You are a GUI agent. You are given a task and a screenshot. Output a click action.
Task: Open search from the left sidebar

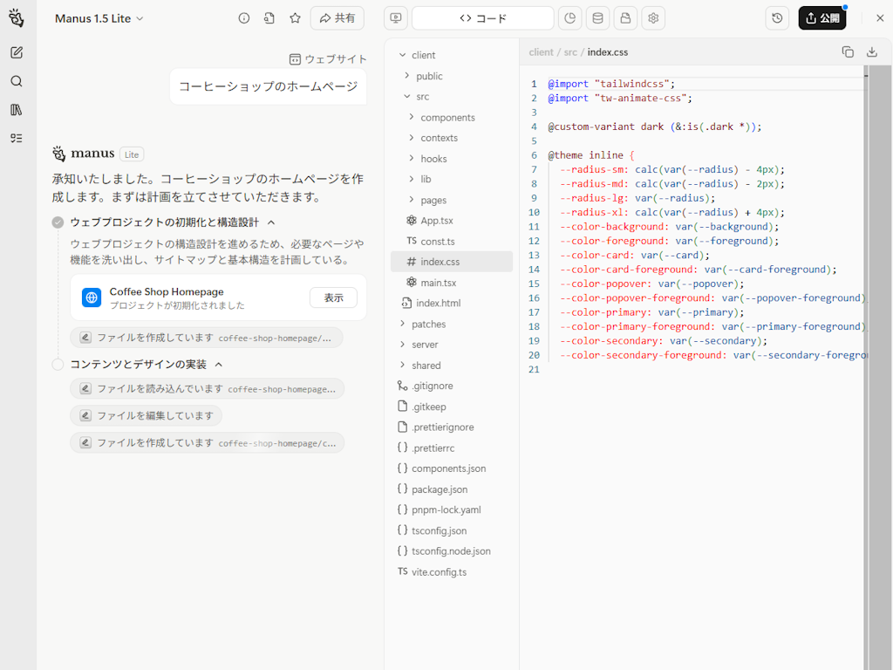17,80
